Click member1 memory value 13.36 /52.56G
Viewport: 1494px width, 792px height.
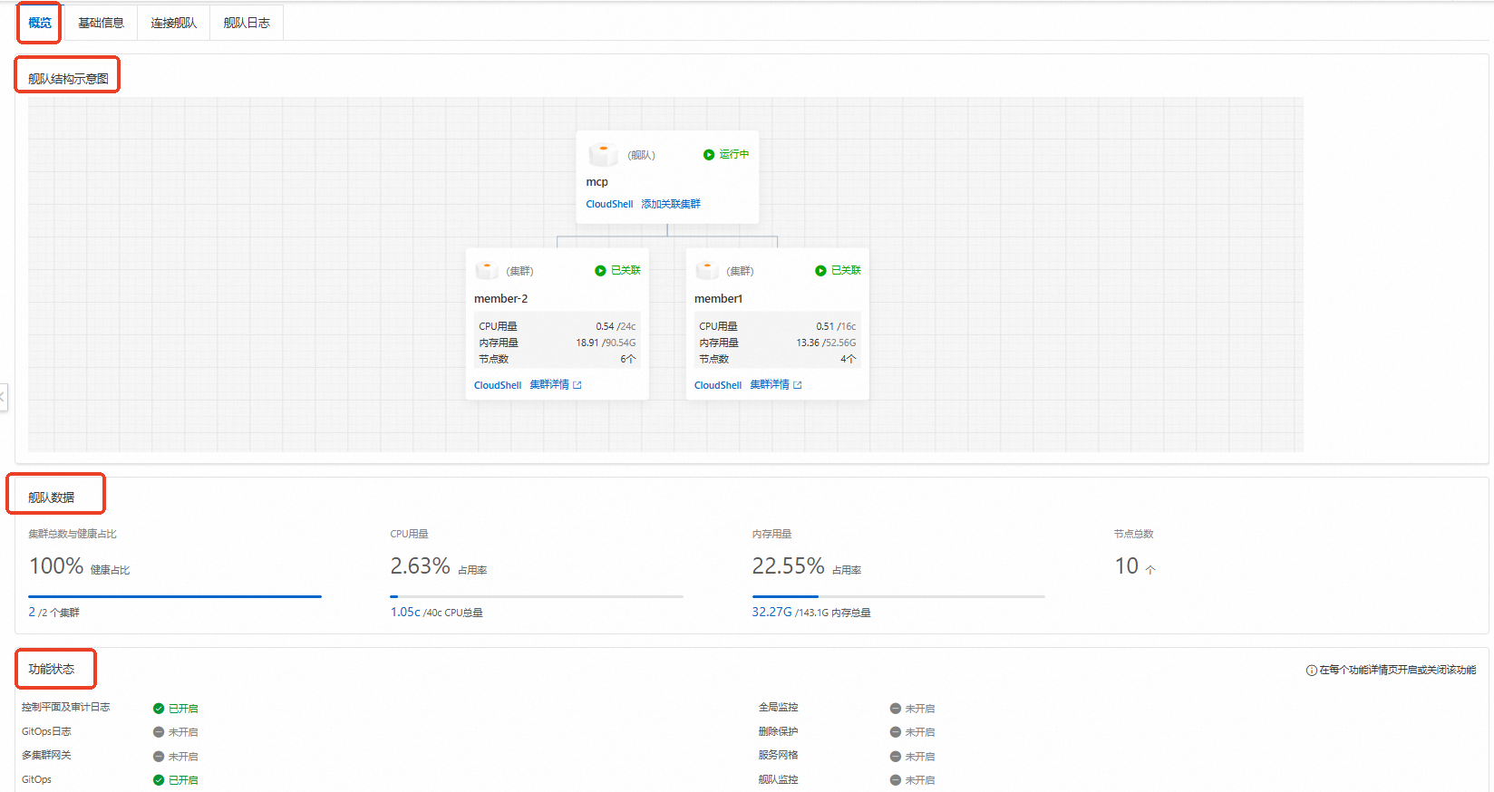(826, 343)
